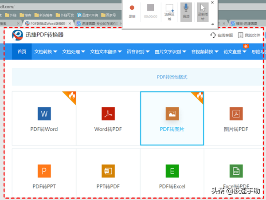Open the 博客 bookmark folder
The width and height of the screenshot is (266, 200).
click(x=25, y=15)
